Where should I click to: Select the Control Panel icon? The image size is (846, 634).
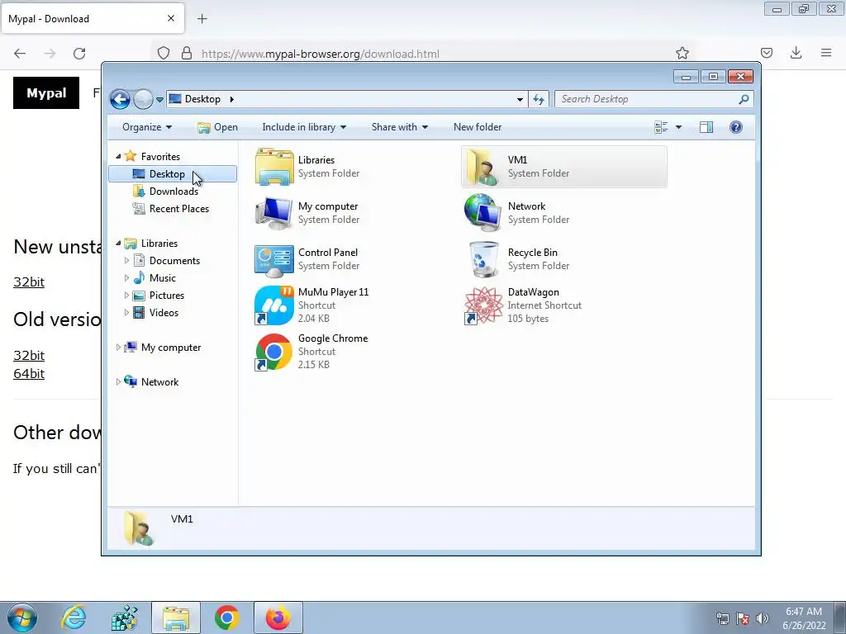click(x=274, y=259)
